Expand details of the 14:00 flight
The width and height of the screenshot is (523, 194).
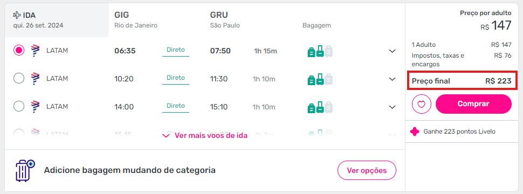click(393, 107)
